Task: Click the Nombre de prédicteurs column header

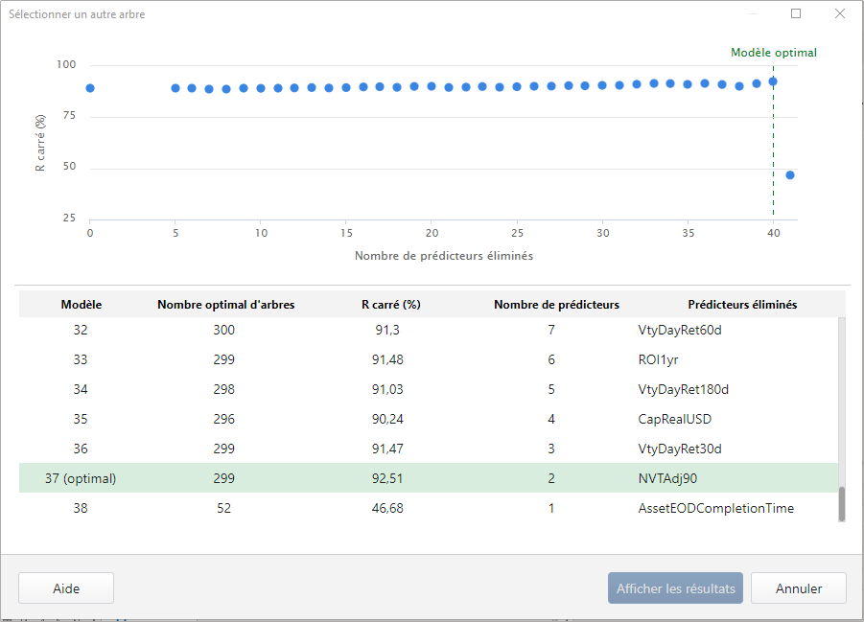Action: (x=556, y=304)
